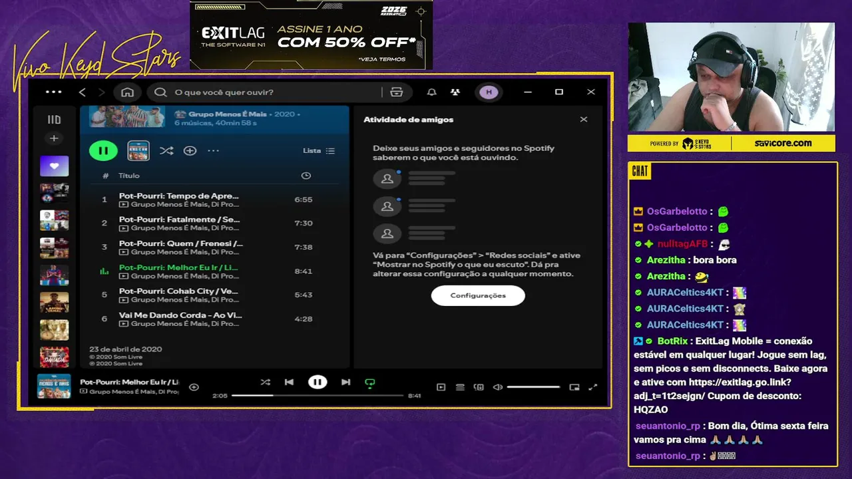The image size is (852, 479).
Task: Click the clock duration column icon
Action: coord(306,176)
